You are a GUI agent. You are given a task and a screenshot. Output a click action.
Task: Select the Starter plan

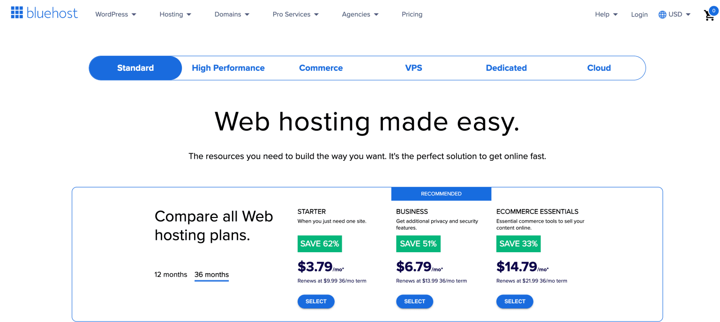316,301
